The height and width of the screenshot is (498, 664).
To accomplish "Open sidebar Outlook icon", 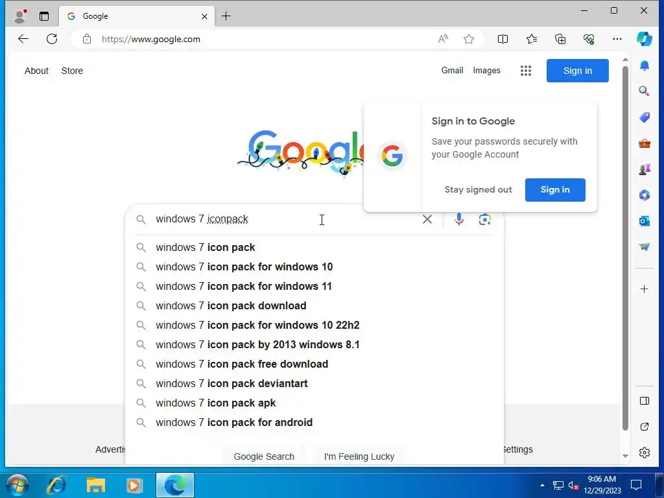I will point(644,221).
